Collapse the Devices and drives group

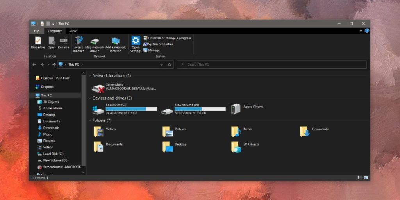[x=90, y=98]
